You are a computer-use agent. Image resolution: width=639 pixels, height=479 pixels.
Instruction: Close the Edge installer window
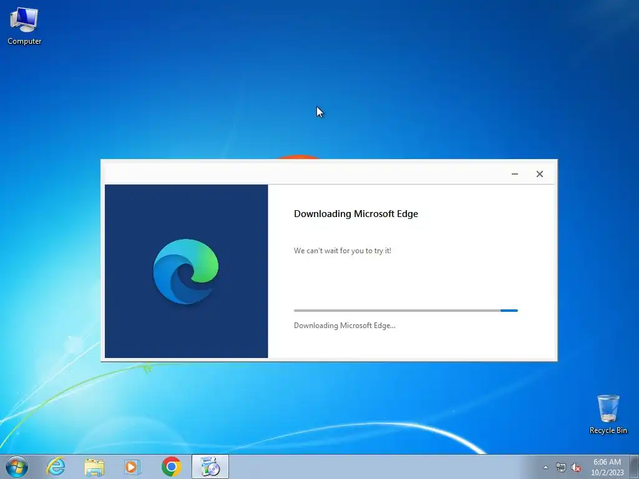point(540,174)
